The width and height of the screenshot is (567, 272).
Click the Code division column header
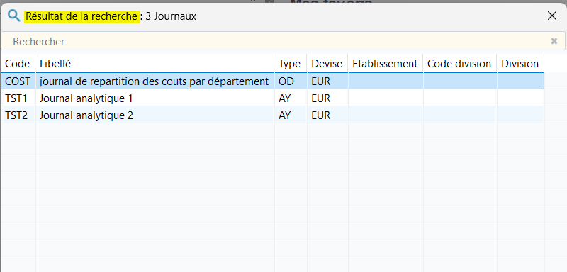459,64
